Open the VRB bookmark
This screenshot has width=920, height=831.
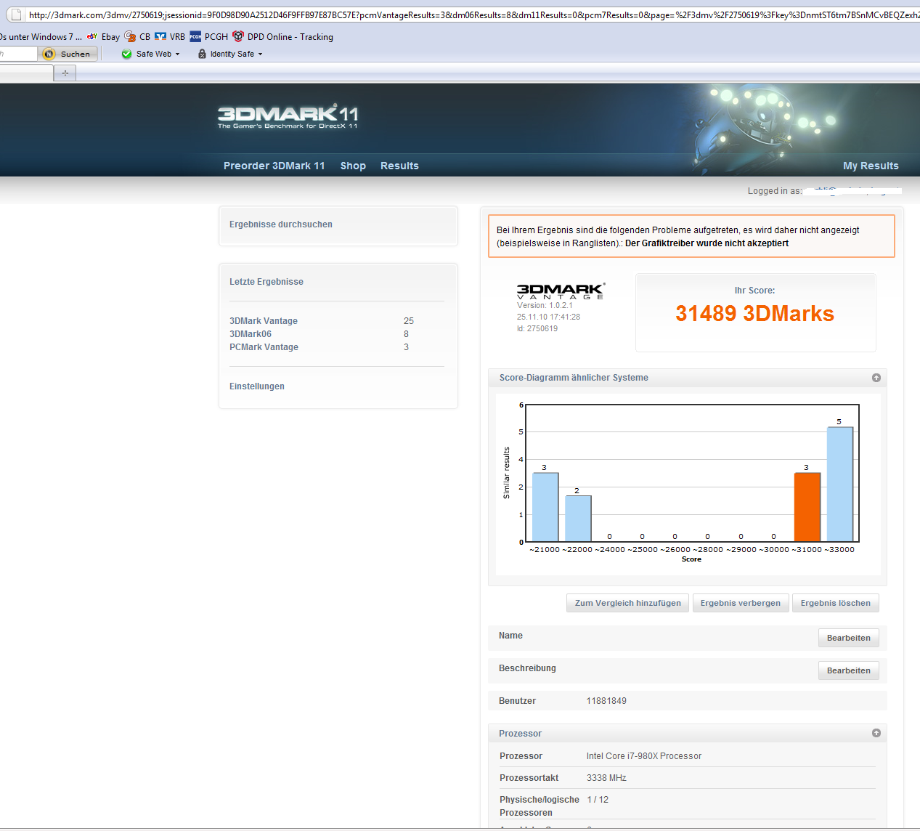170,36
